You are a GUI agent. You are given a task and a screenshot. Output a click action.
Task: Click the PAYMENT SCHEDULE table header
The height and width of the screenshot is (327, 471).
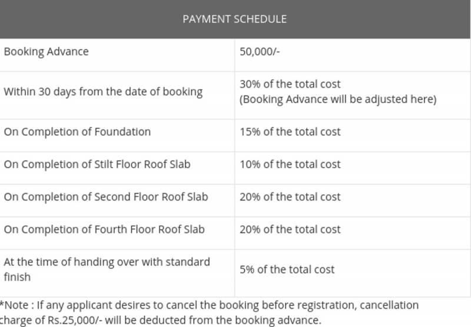(234, 19)
